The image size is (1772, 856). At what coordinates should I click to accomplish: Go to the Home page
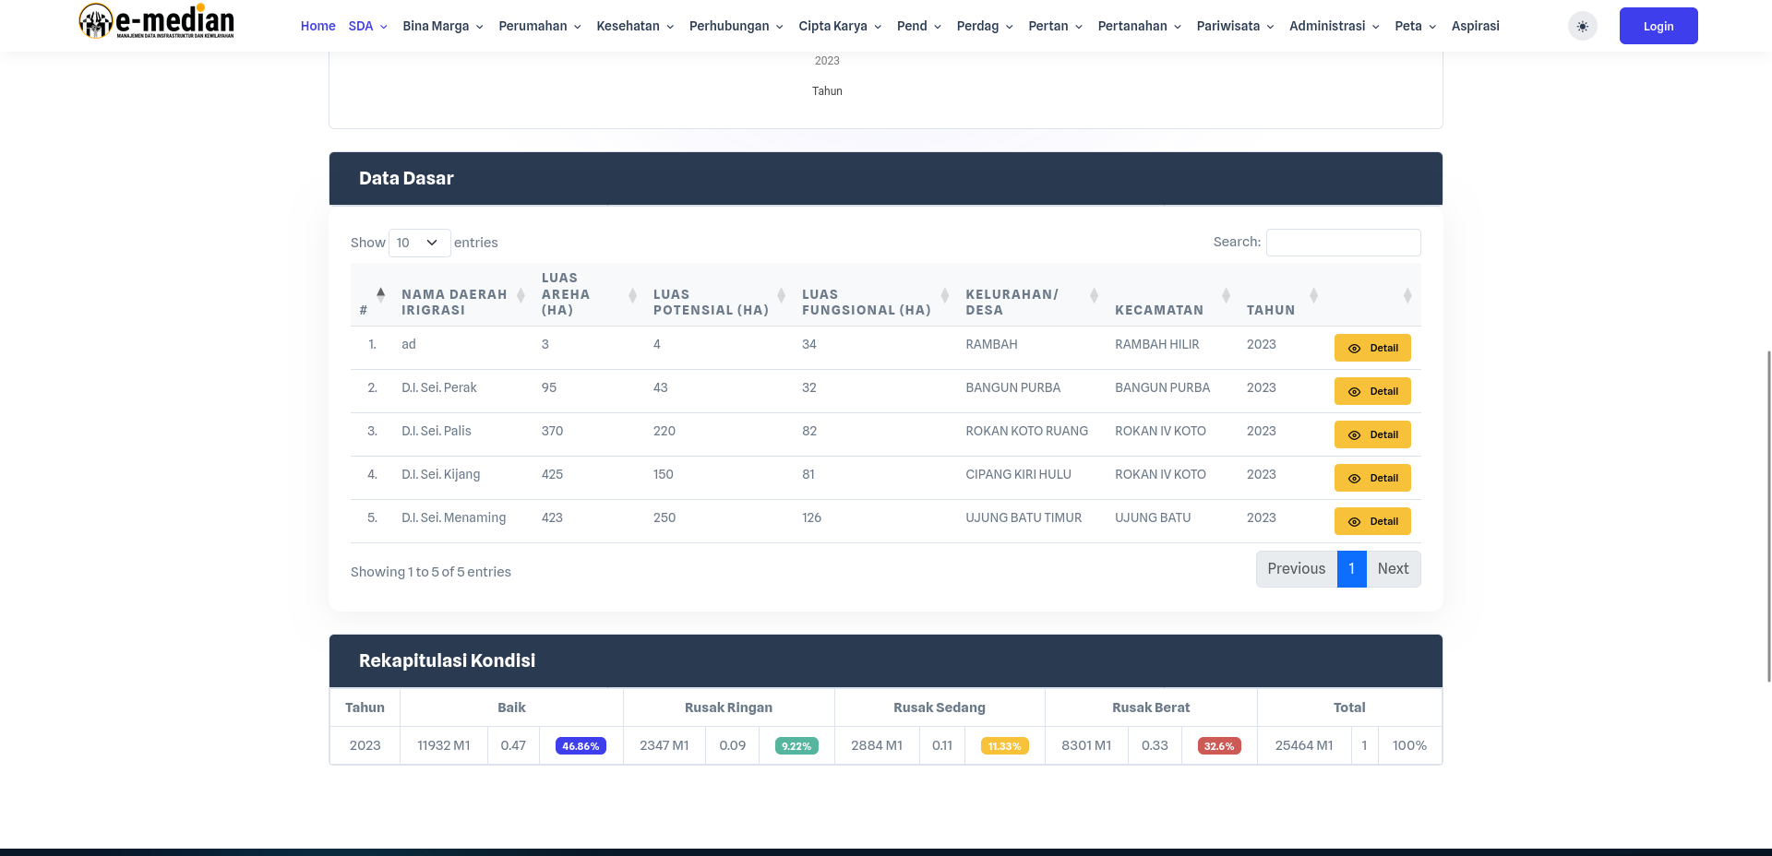tap(317, 26)
